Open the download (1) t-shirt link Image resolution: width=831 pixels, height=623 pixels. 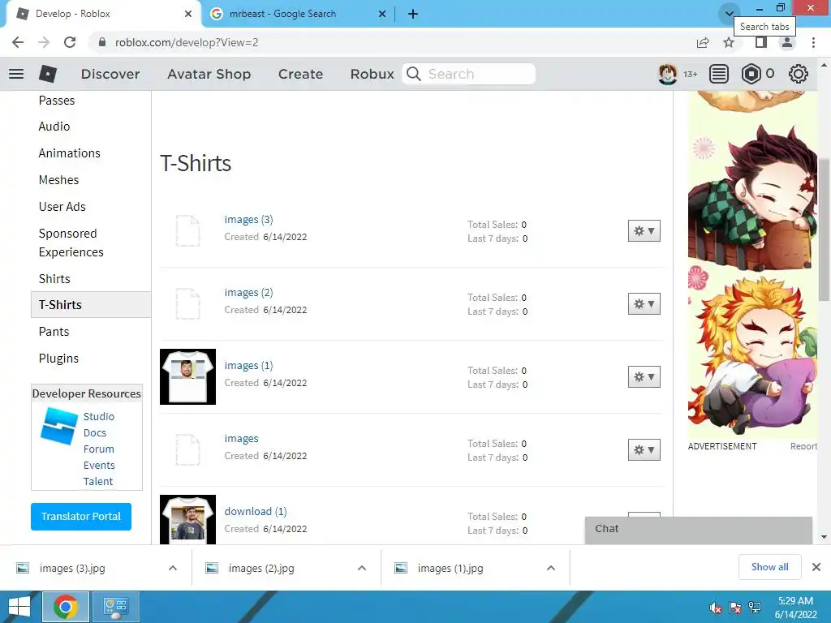coord(256,511)
